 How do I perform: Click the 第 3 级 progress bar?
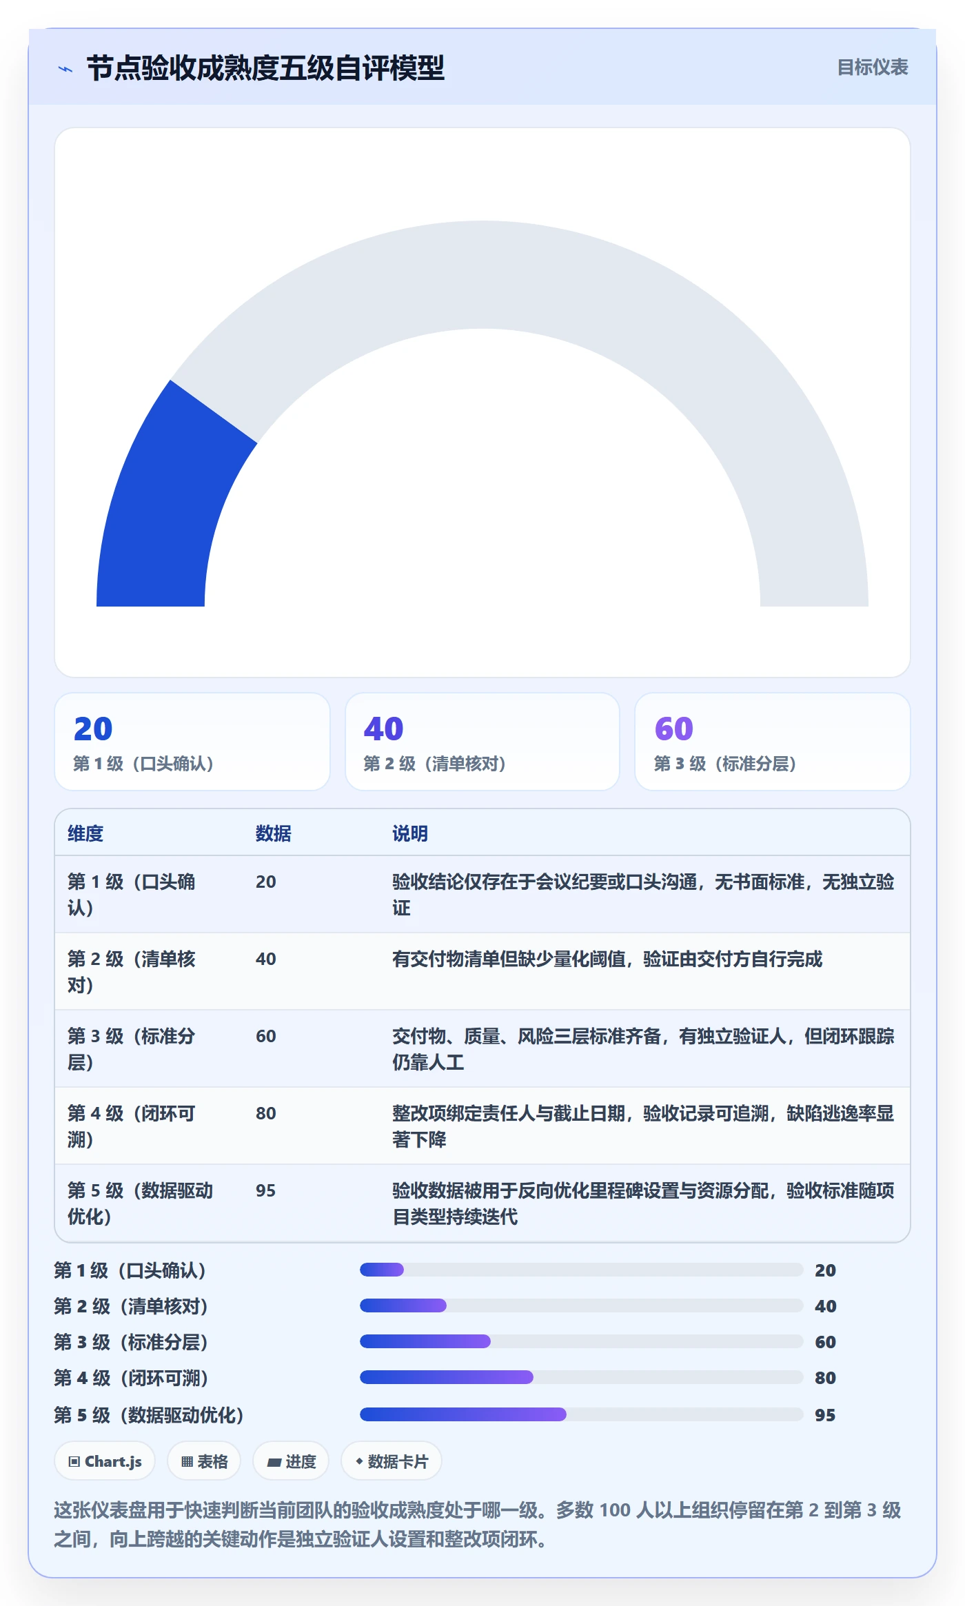pos(581,1341)
